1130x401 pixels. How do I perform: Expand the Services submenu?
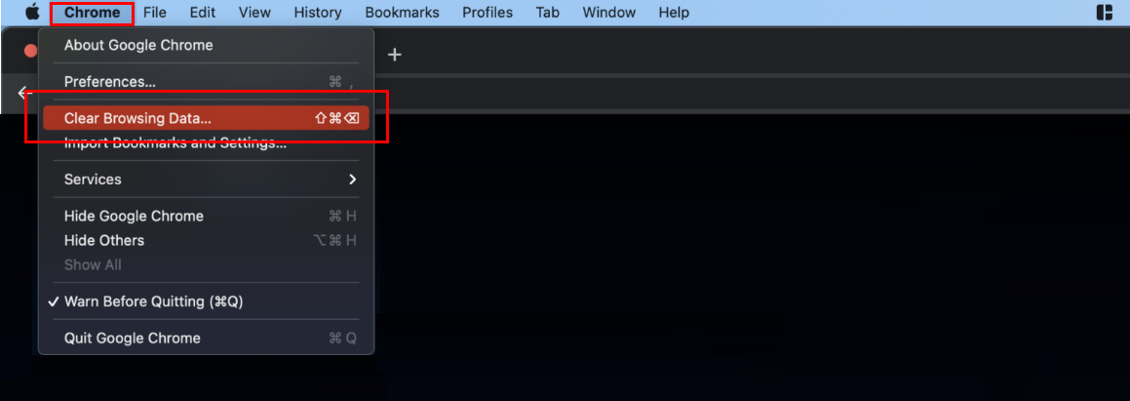point(206,179)
